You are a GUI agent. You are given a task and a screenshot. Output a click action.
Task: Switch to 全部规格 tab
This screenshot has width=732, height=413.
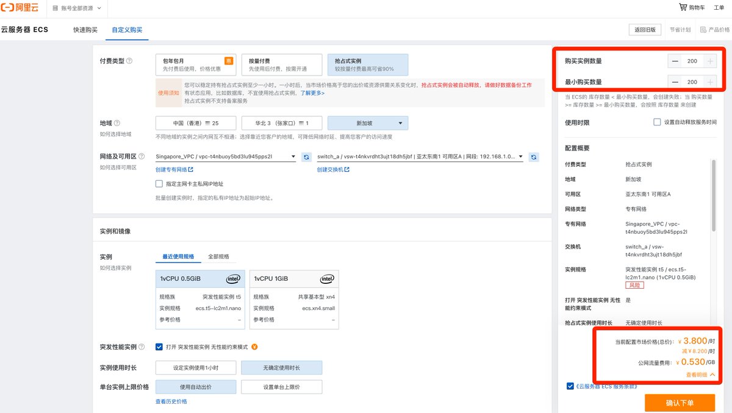[x=218, y=256]
